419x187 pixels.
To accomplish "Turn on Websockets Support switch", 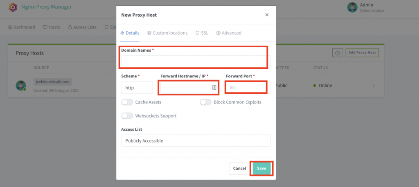I will click(127, 116).
